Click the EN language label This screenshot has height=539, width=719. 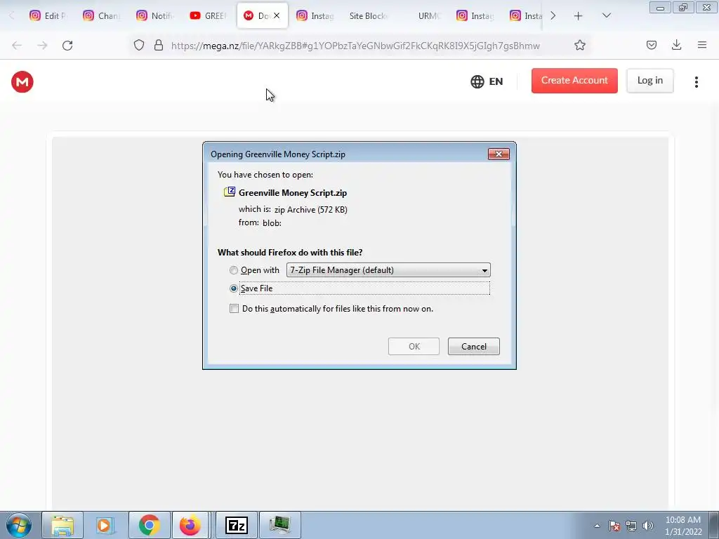[496, 81]
